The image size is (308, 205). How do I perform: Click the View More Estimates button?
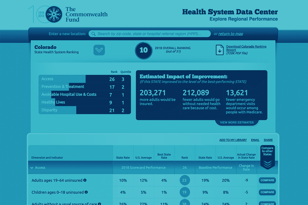pyautogui.click(x=237, y=122)
